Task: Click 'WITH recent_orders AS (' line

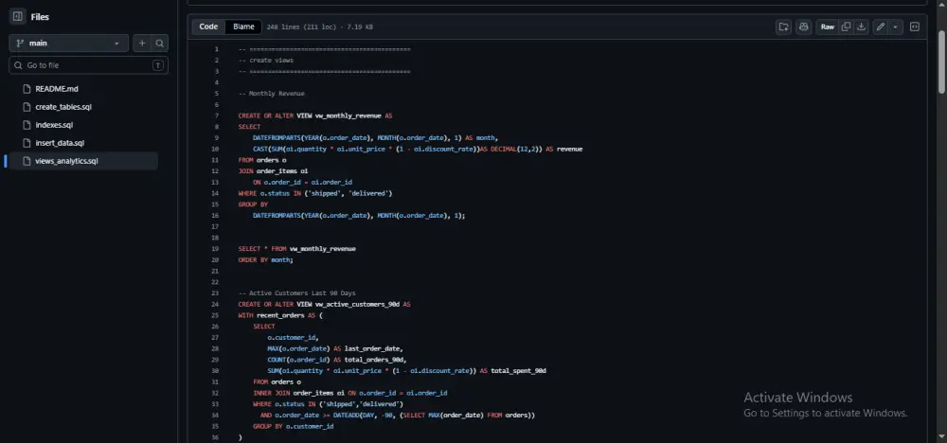Action: coord(280,315)
